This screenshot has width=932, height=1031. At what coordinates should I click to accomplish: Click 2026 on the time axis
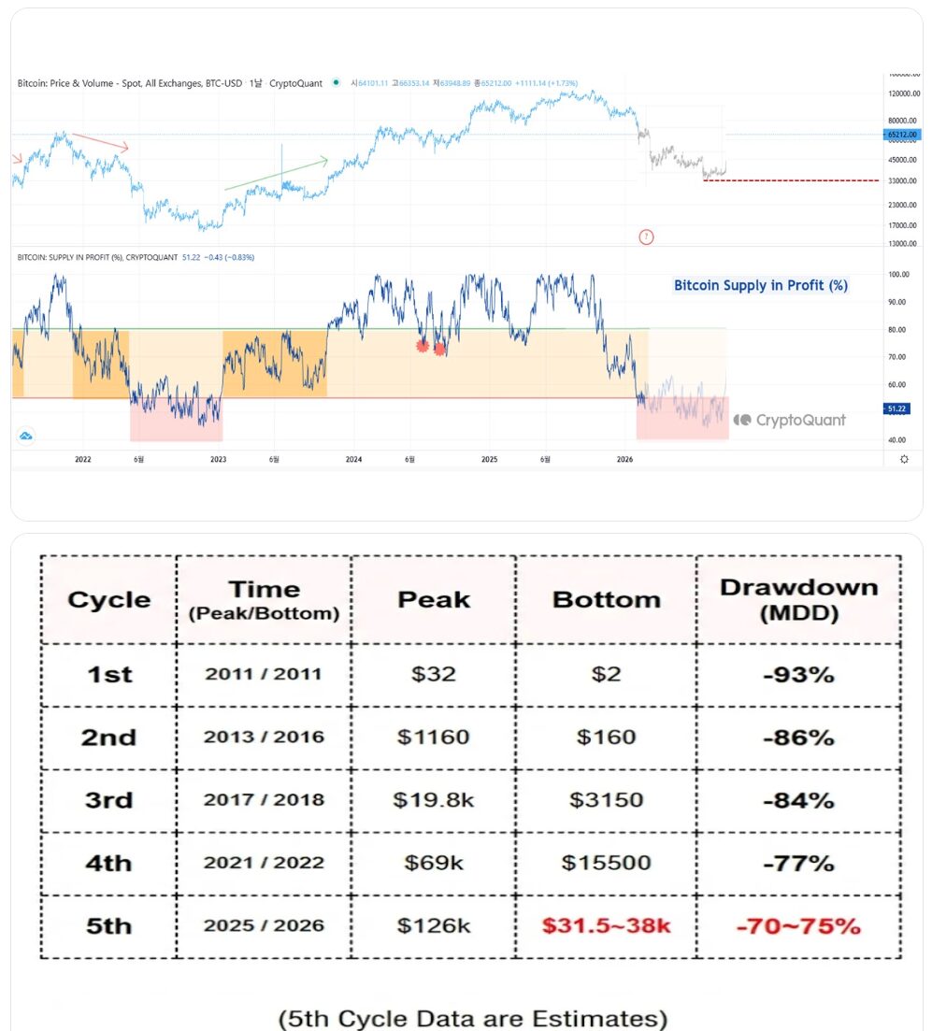(625, 459)
